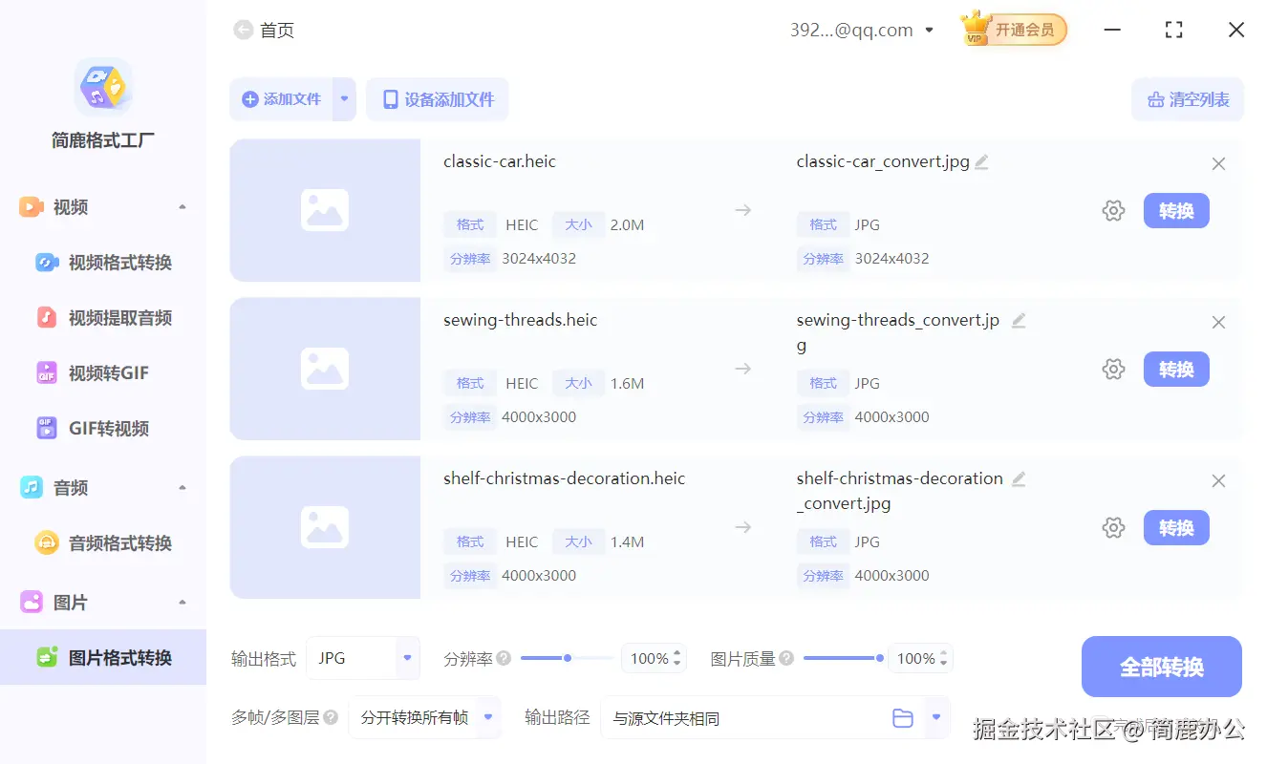The width and height of the screenshot is (1267, 764).
Task: Click pencil icon to rename classic-car_convert.jpg
Action: click(981, 161)
